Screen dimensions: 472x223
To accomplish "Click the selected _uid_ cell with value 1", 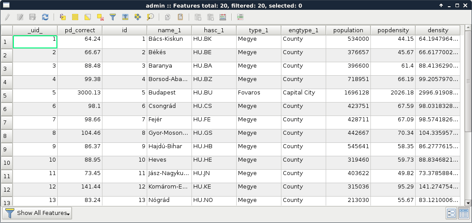I will pyautogui.click(x=35, y=42).
